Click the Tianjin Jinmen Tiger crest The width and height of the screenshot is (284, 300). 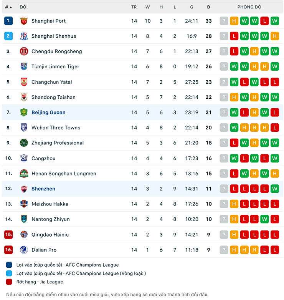(x=24, y=66)
